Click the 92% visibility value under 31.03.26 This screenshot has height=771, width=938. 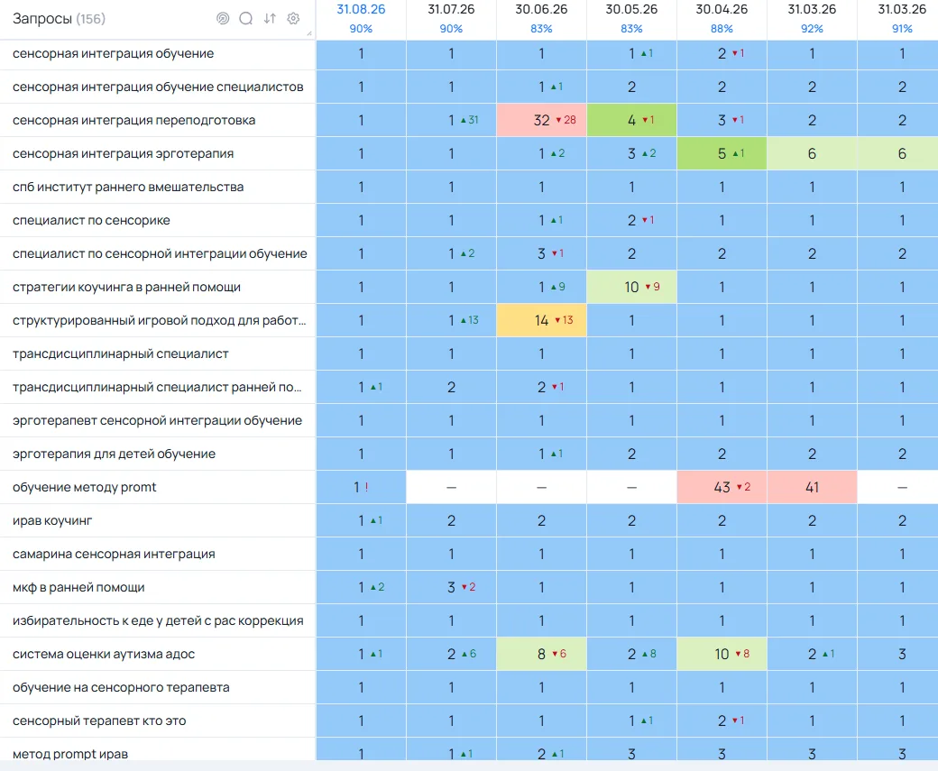tap(812, 29)
